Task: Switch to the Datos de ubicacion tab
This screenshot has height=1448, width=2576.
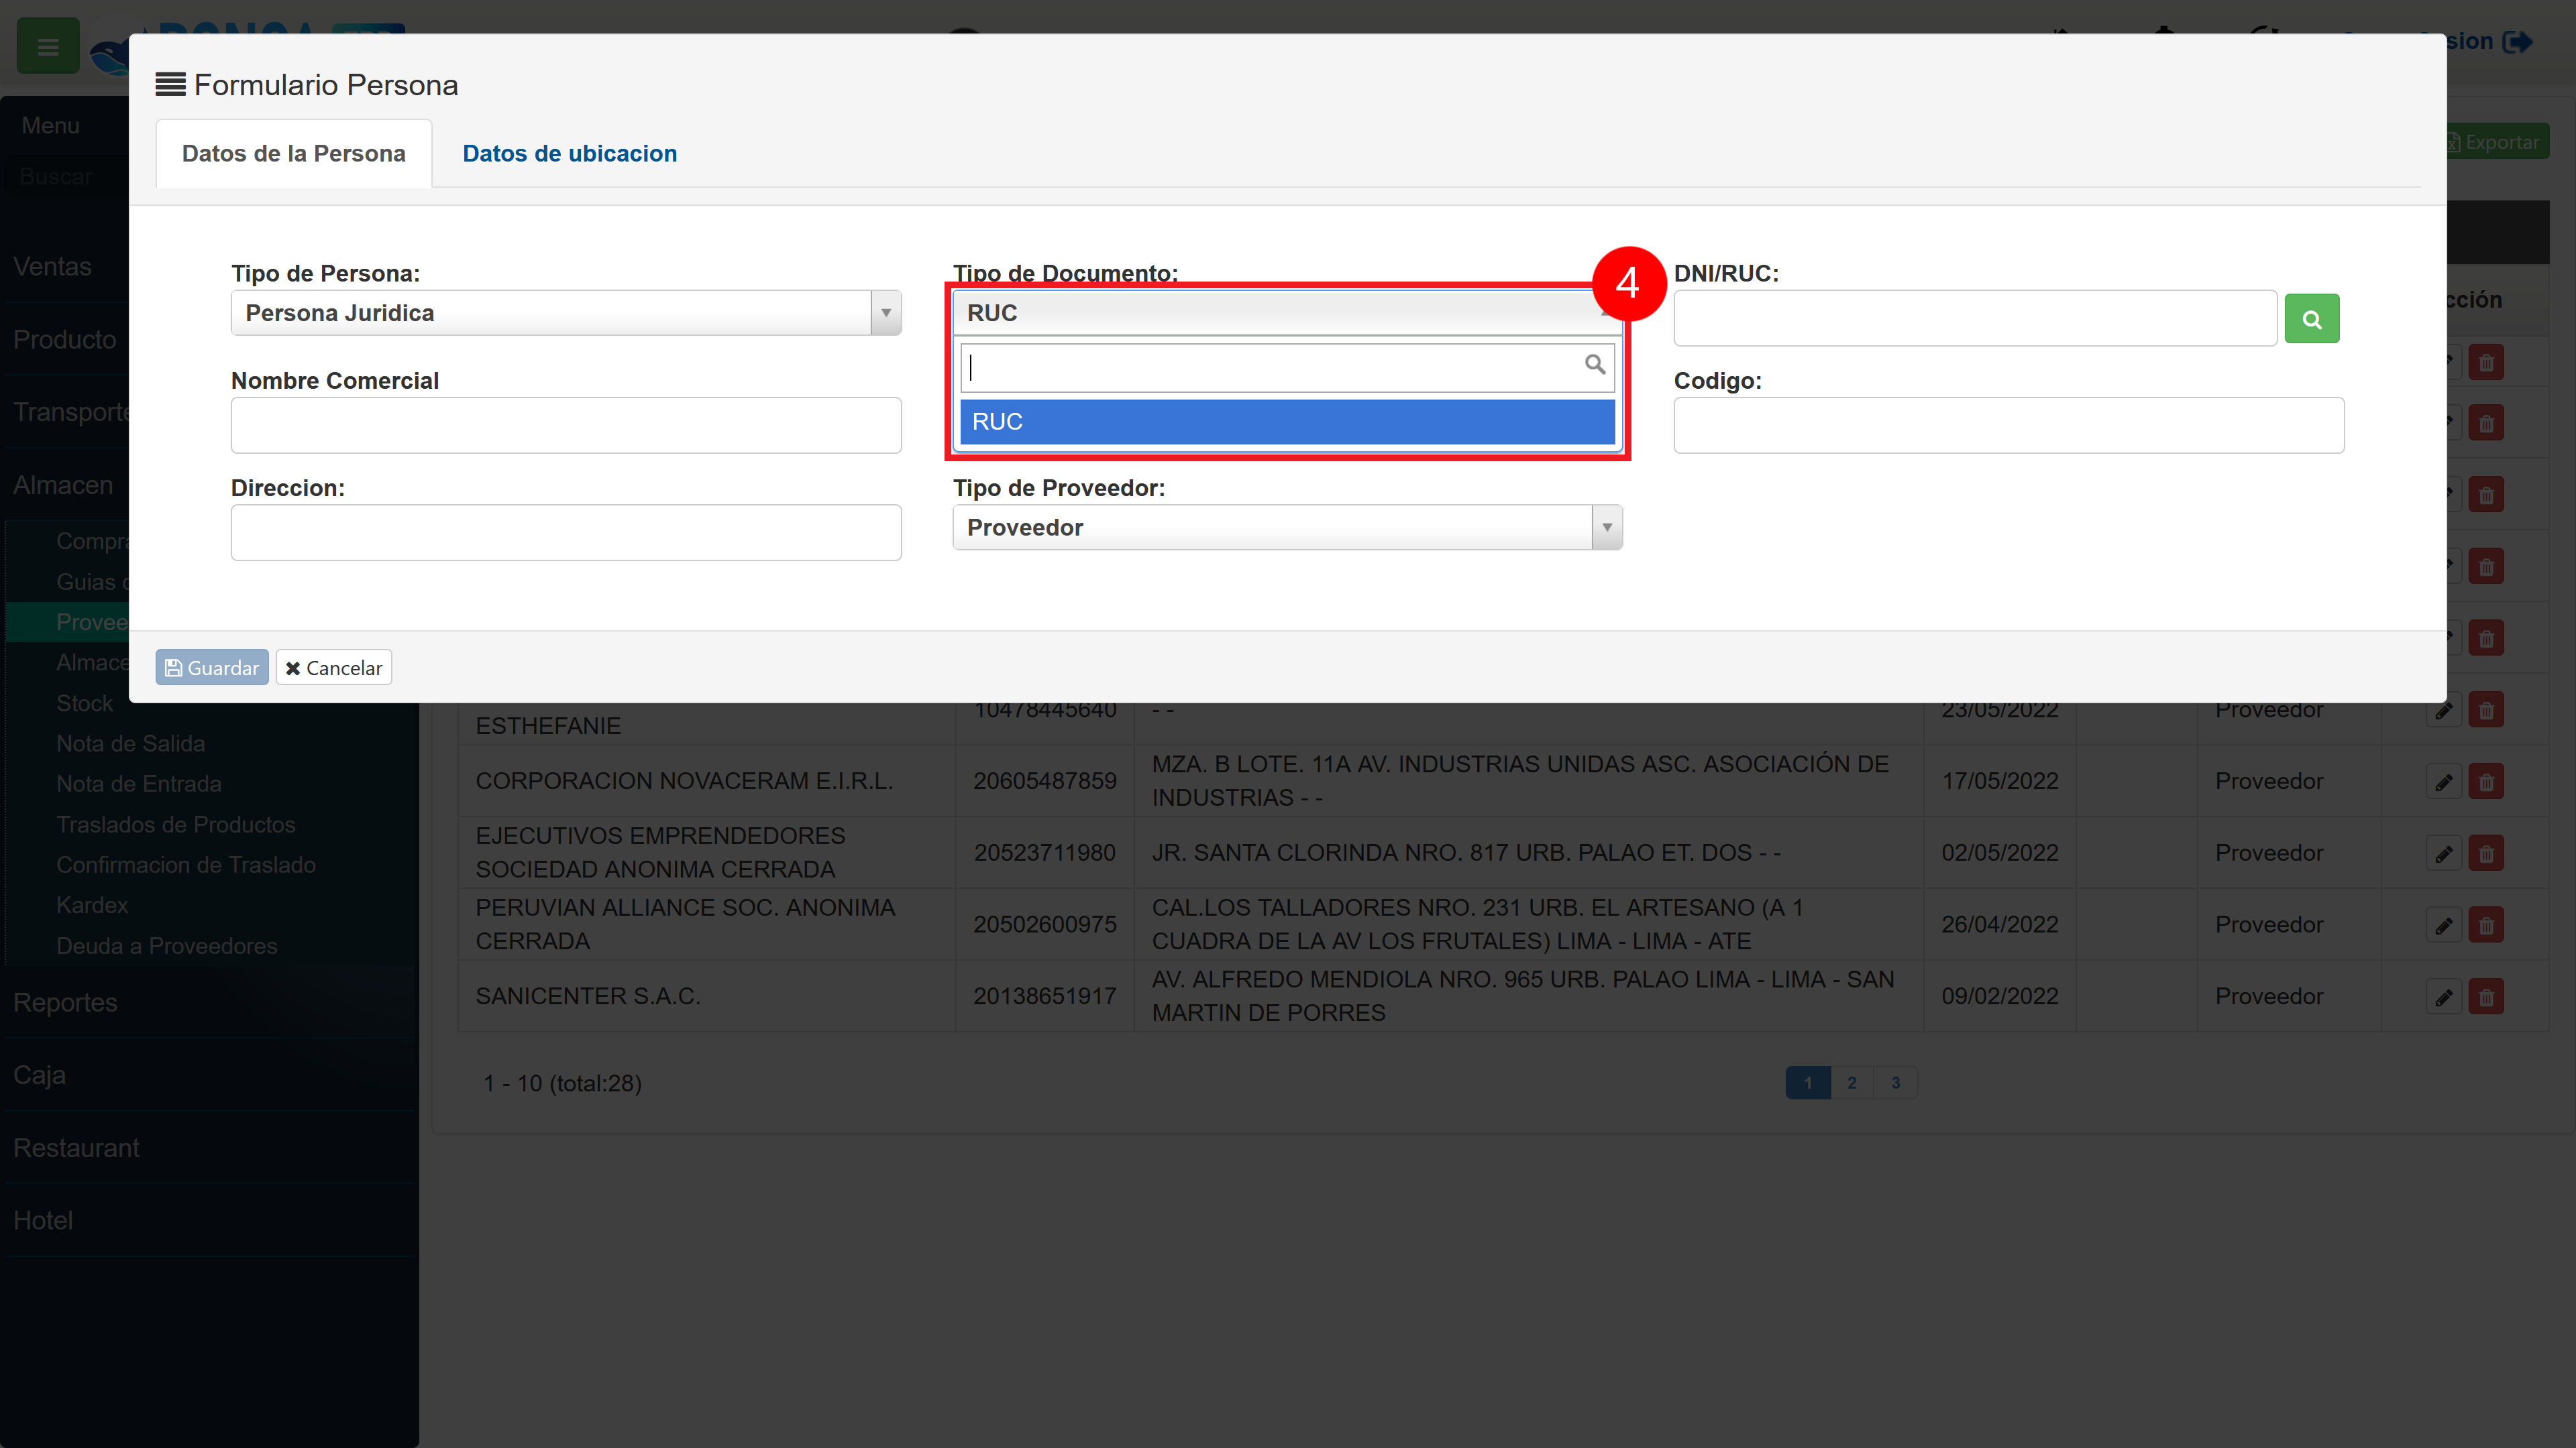Action: click(569, 153)
